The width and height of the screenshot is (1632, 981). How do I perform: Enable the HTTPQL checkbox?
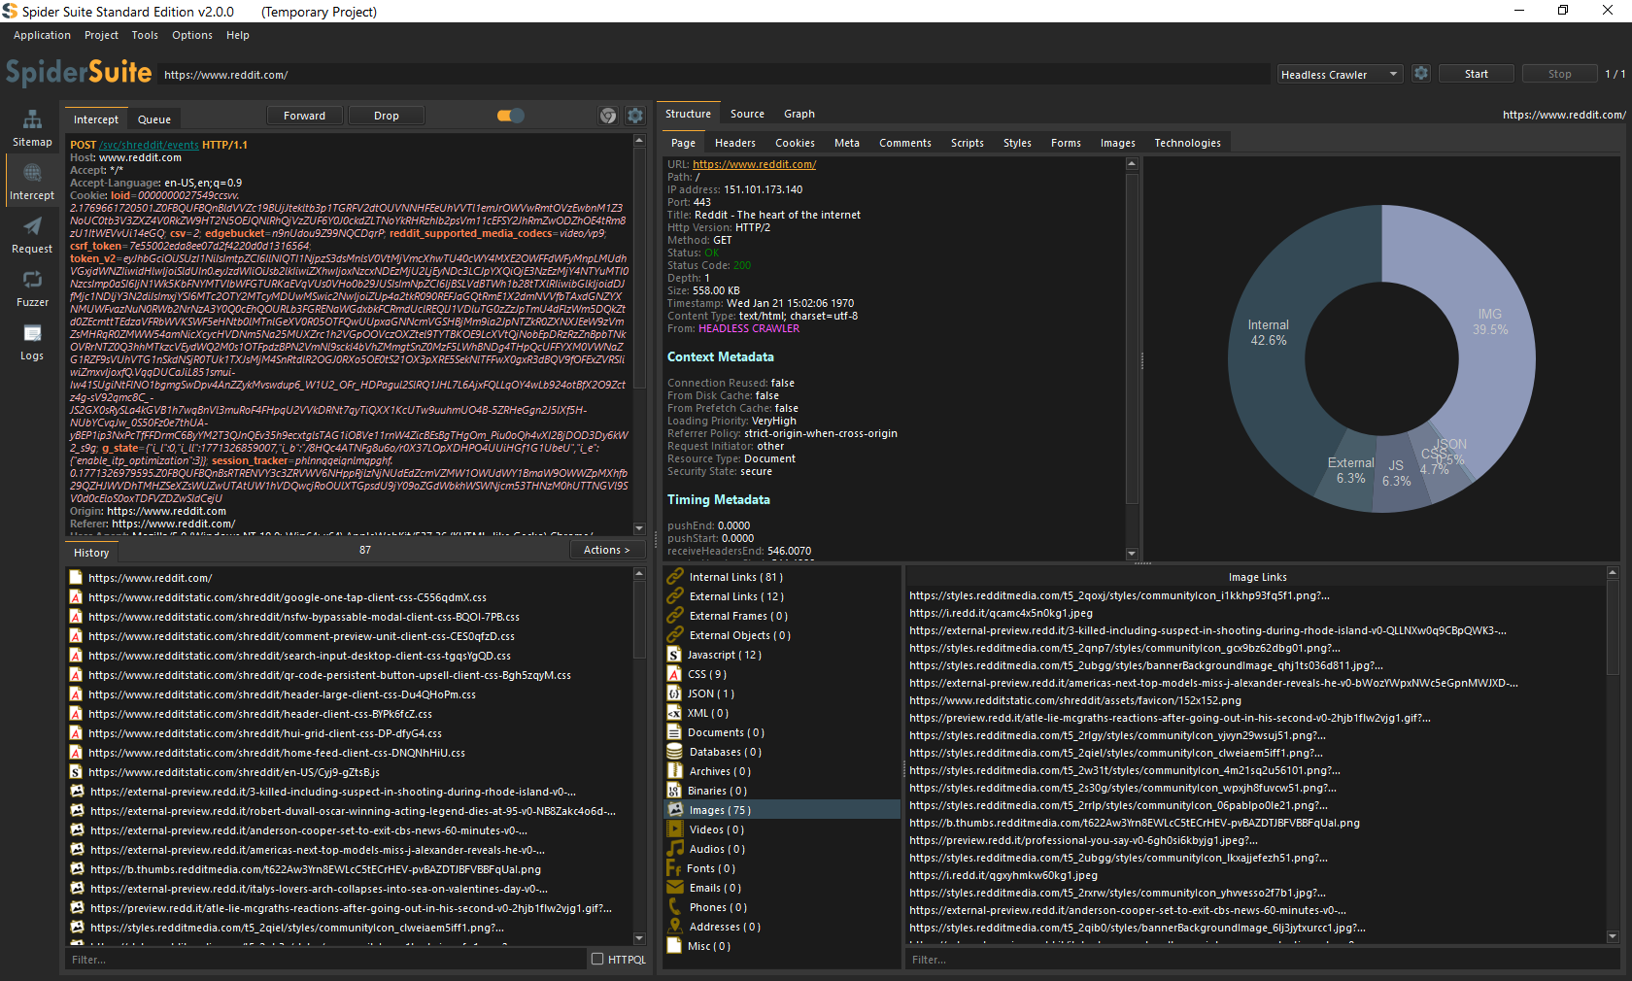point(597,959)
